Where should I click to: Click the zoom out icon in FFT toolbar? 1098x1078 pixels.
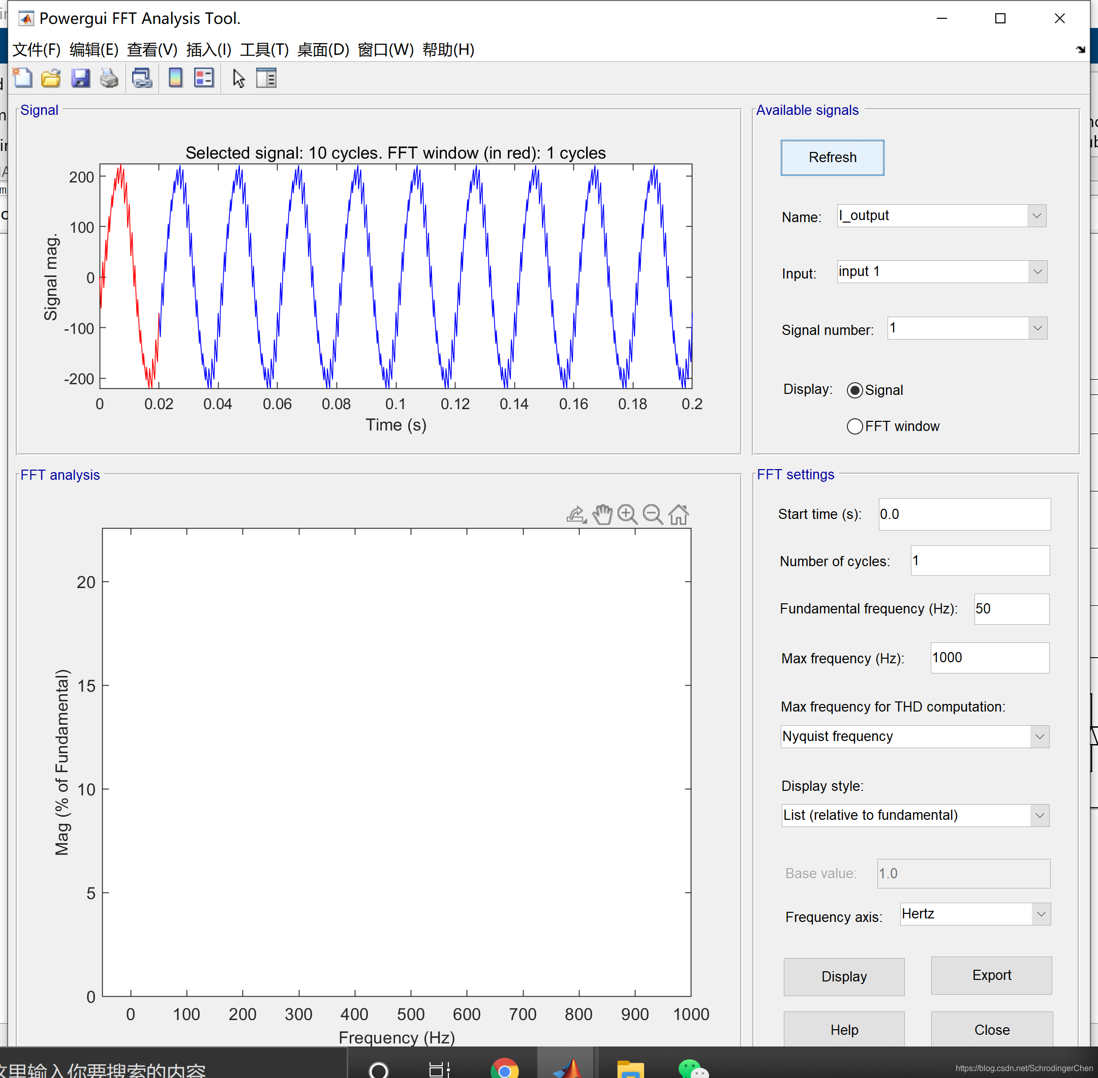click(x=652, y=513)
